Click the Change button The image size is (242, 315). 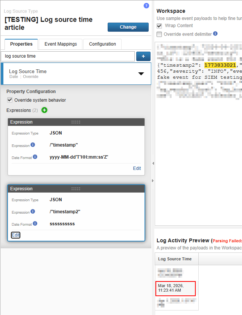pos(128,27)
